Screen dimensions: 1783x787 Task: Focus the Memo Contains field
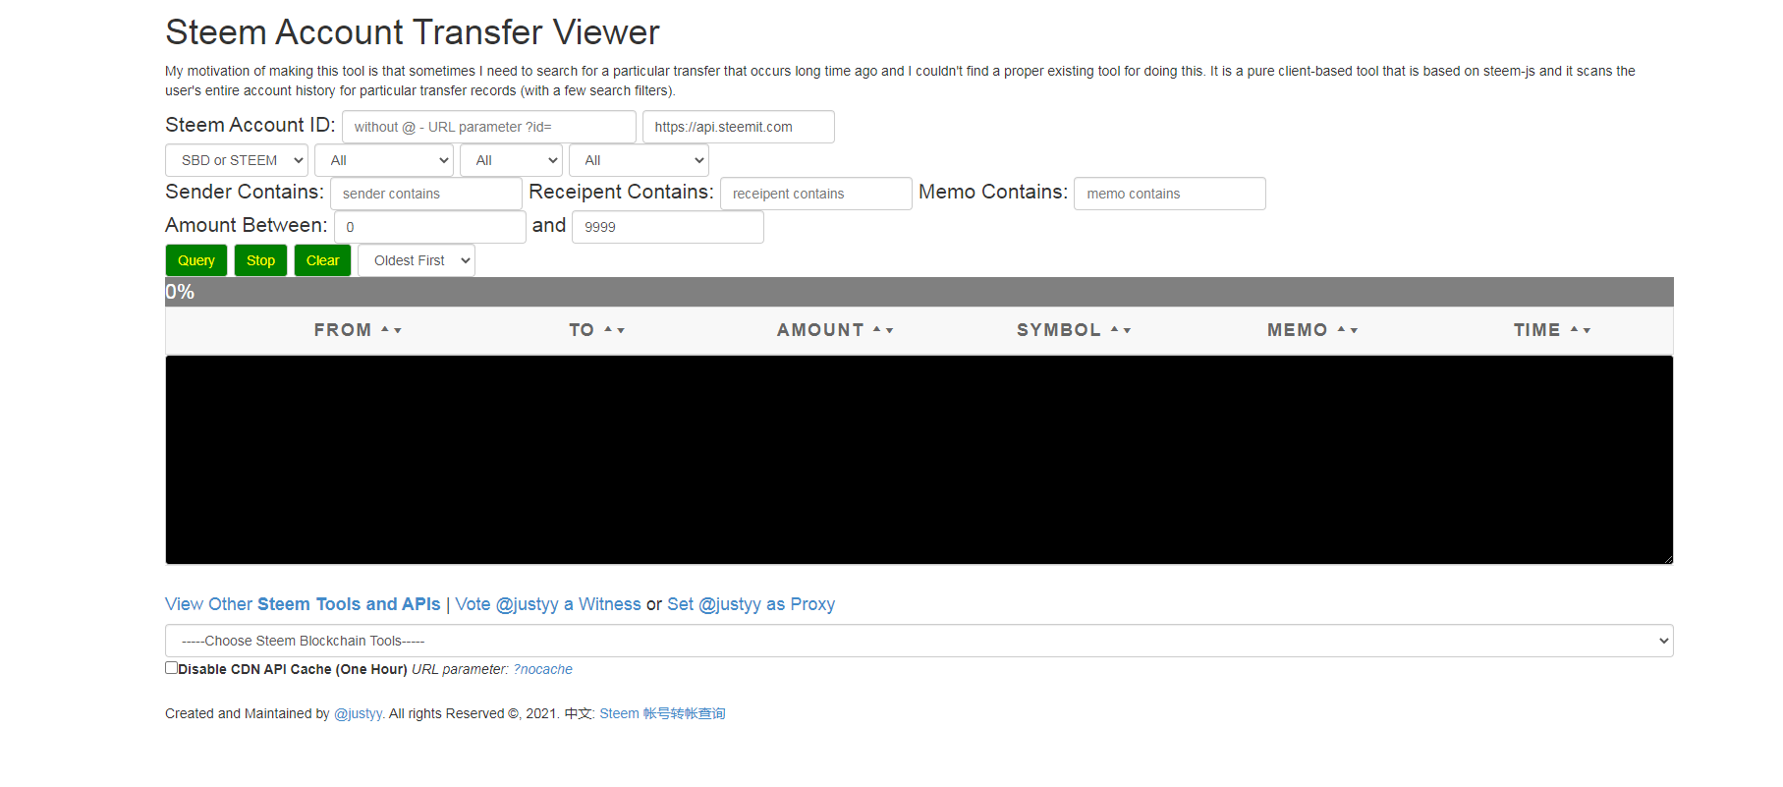tap(1170, 194)
